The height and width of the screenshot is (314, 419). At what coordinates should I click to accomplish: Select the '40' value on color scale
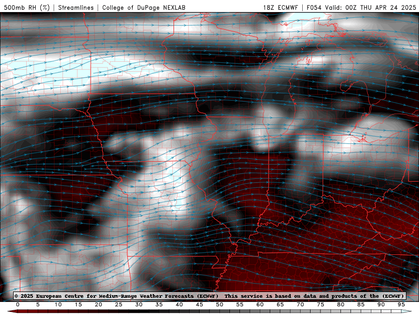tap(179, 305)
